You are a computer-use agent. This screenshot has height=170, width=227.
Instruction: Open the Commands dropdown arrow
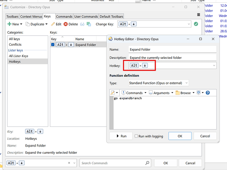click(145, 93)
